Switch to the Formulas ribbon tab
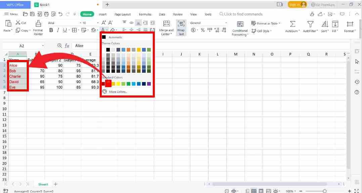Screen dimensions: 362x193 (x=145, y=14)
